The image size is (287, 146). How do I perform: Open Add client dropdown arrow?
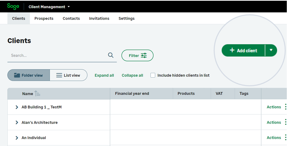[x=271, y=50]
